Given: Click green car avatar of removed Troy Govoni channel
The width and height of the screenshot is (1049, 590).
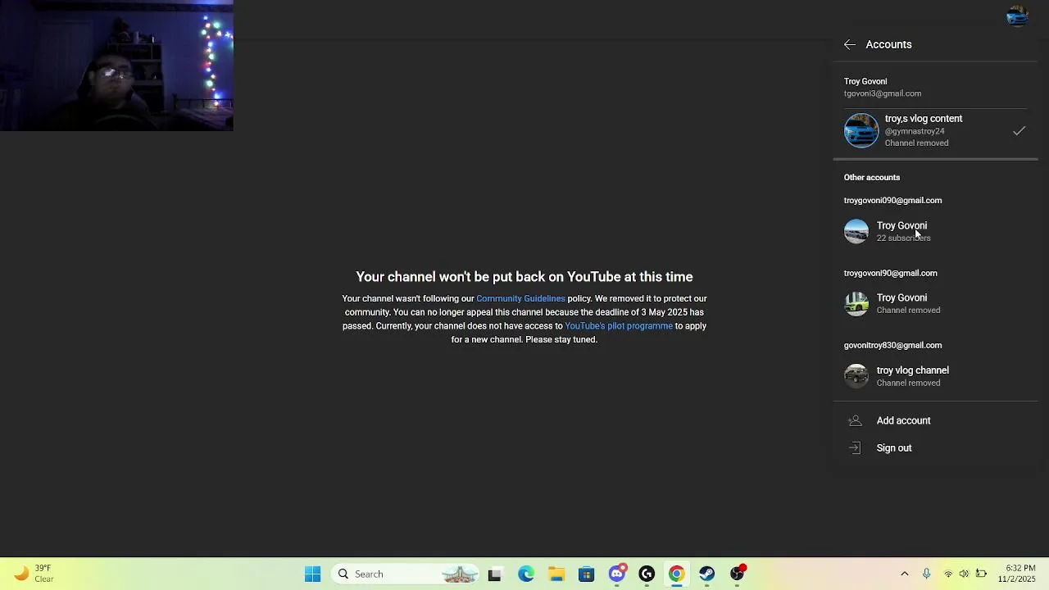Looking at the screenshot, I should pos(856,304).
